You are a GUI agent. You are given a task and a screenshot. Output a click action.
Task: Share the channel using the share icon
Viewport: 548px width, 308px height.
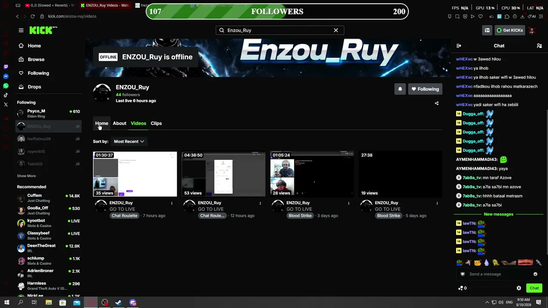tap(437, 103)
